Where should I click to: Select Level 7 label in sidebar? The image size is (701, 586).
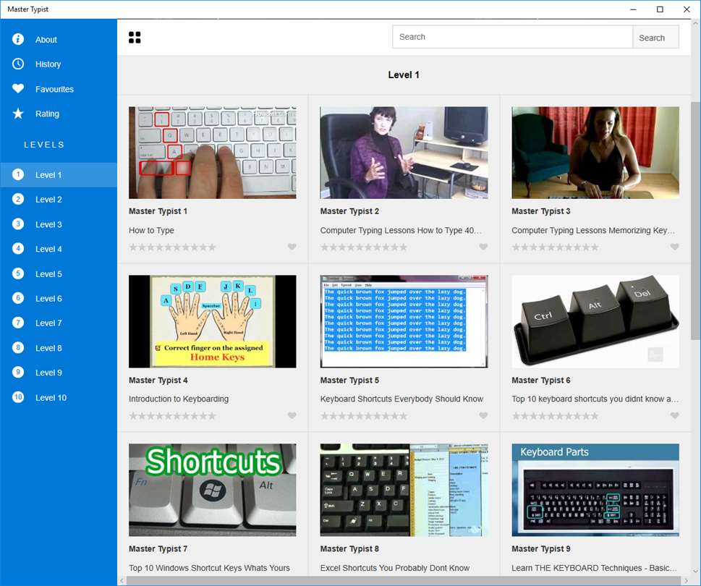48,323
